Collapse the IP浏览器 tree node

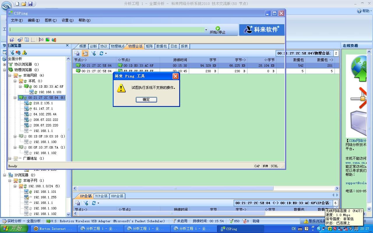pos(4,175)
